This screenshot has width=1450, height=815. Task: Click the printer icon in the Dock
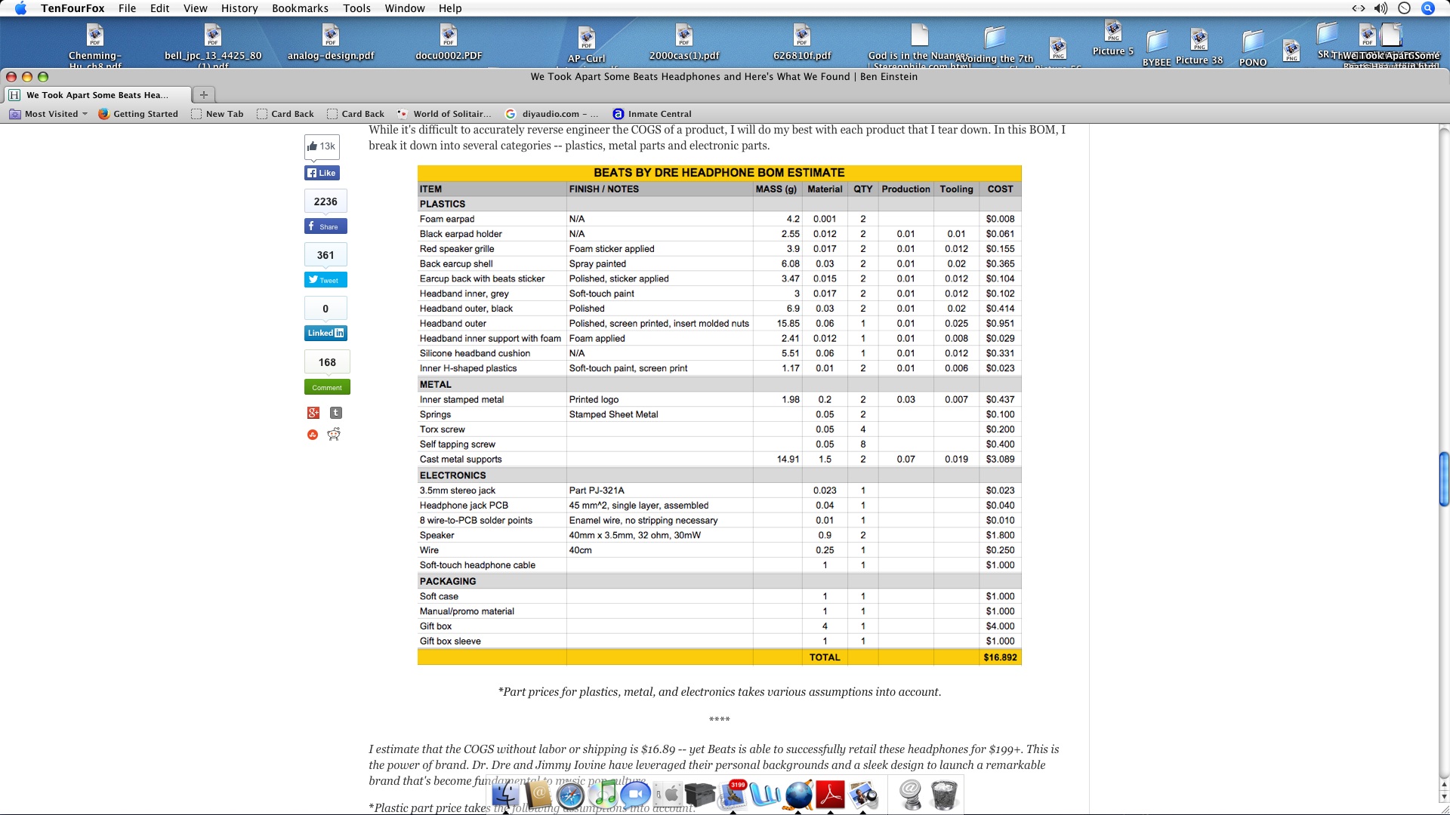700,795
